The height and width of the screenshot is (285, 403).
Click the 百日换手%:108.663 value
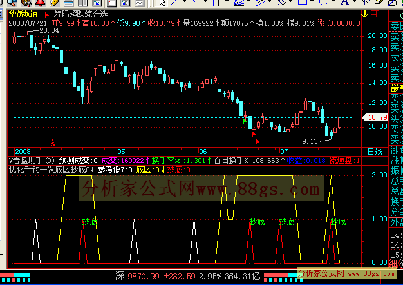point(246,161)
